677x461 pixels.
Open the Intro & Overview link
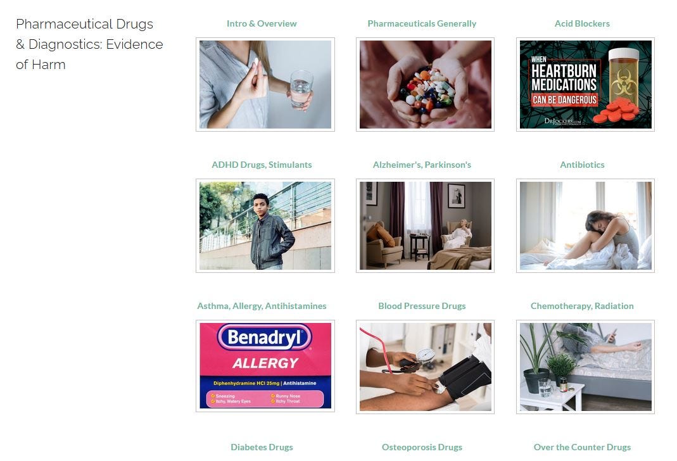(x=262, y=23)
